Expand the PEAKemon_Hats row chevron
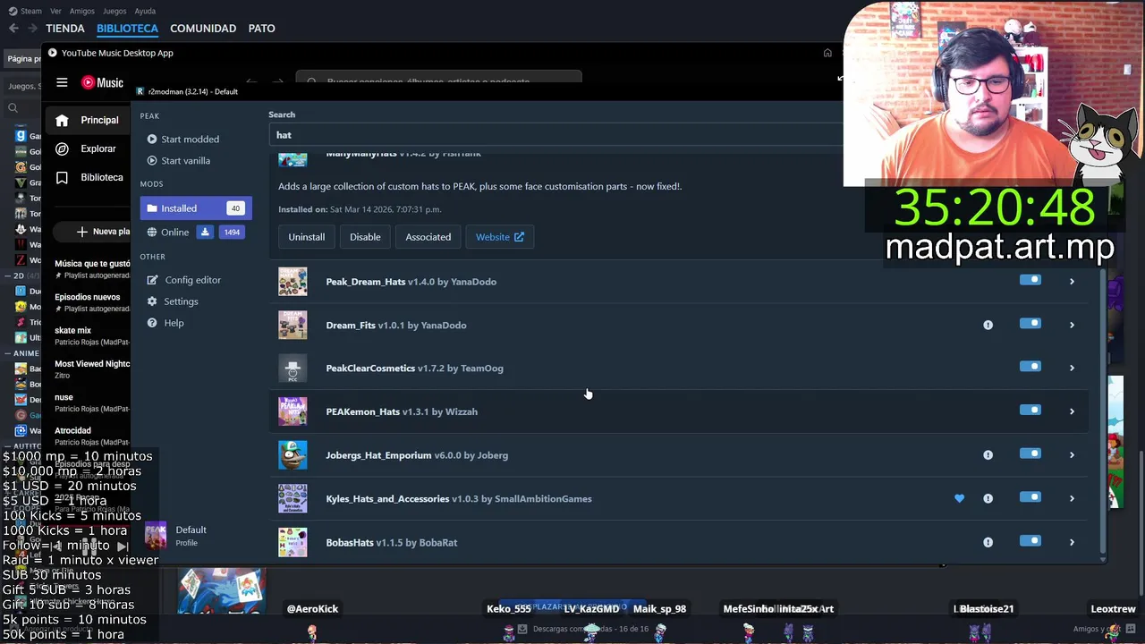 [1072, 411]
